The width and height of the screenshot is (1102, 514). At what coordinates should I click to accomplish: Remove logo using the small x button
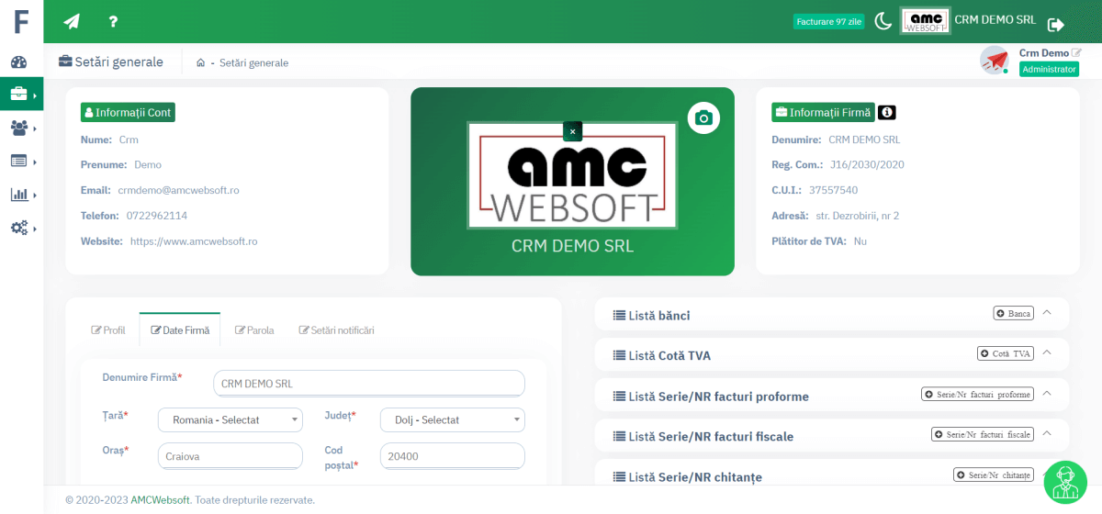[x=572, y=131]
